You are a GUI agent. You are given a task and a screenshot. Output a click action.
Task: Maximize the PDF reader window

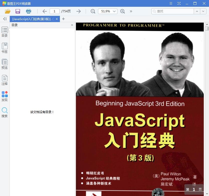coord(195,4)
